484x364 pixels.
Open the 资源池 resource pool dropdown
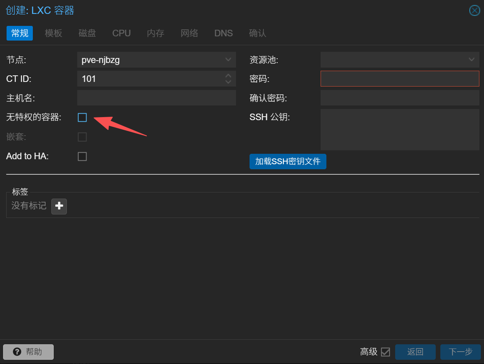pyautogui.click(x=471, y=60)
